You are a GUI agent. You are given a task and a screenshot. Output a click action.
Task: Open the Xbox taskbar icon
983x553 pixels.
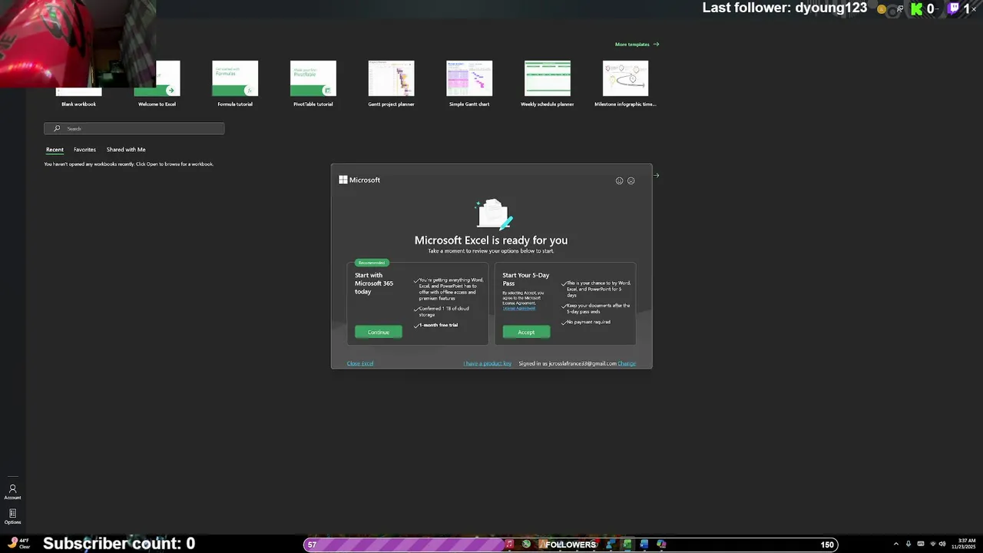click(526, 545)
